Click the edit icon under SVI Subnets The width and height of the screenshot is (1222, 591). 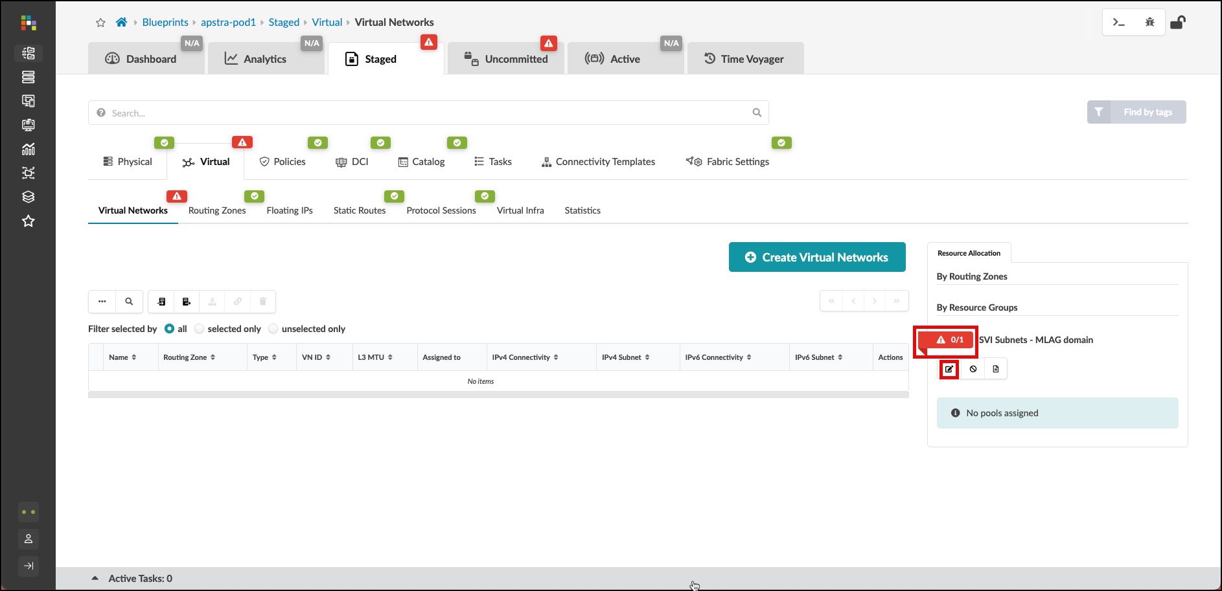[949, 369]
